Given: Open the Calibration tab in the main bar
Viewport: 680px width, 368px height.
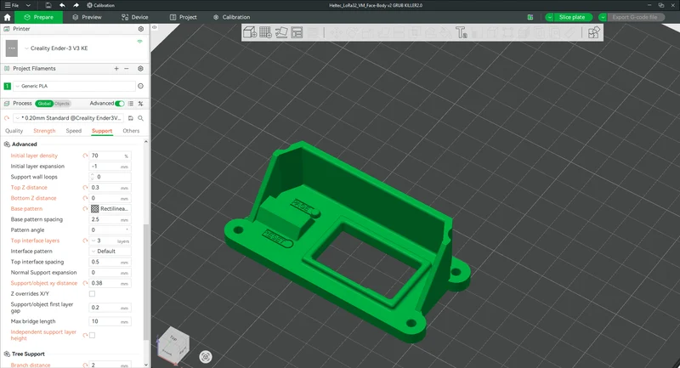Looking at the screenshot, I should (231, 17).
